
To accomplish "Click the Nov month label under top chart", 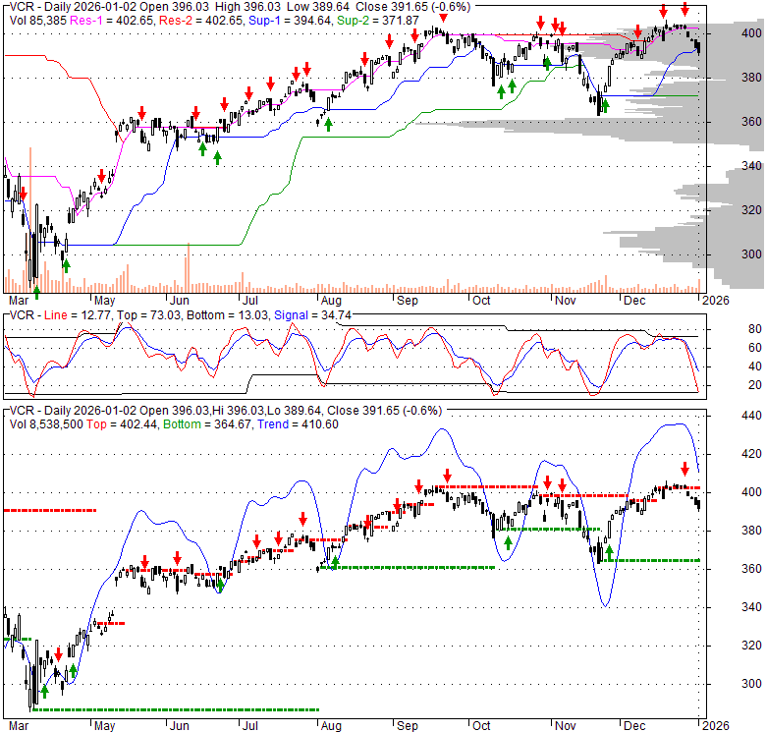I will (x=566, y=301).
